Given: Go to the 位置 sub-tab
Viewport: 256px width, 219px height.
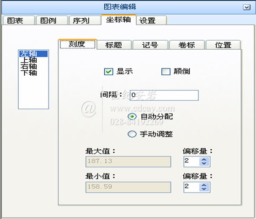Looking at the screenshot, I should [224, 45].
